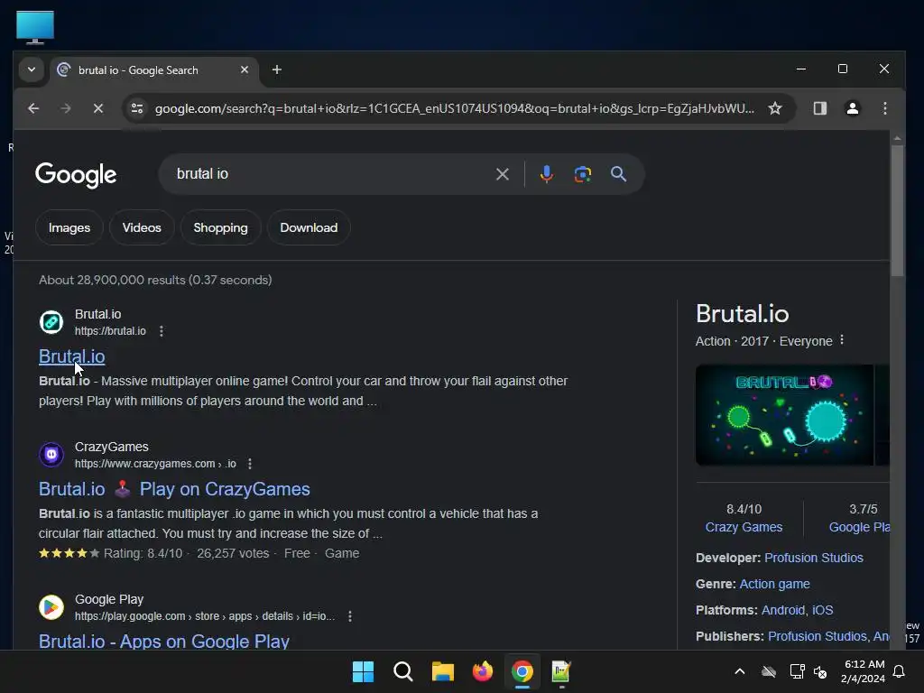Bookmark this page with the star icon
This screenshot has width=924, height=693.
[x=775, y=108]
